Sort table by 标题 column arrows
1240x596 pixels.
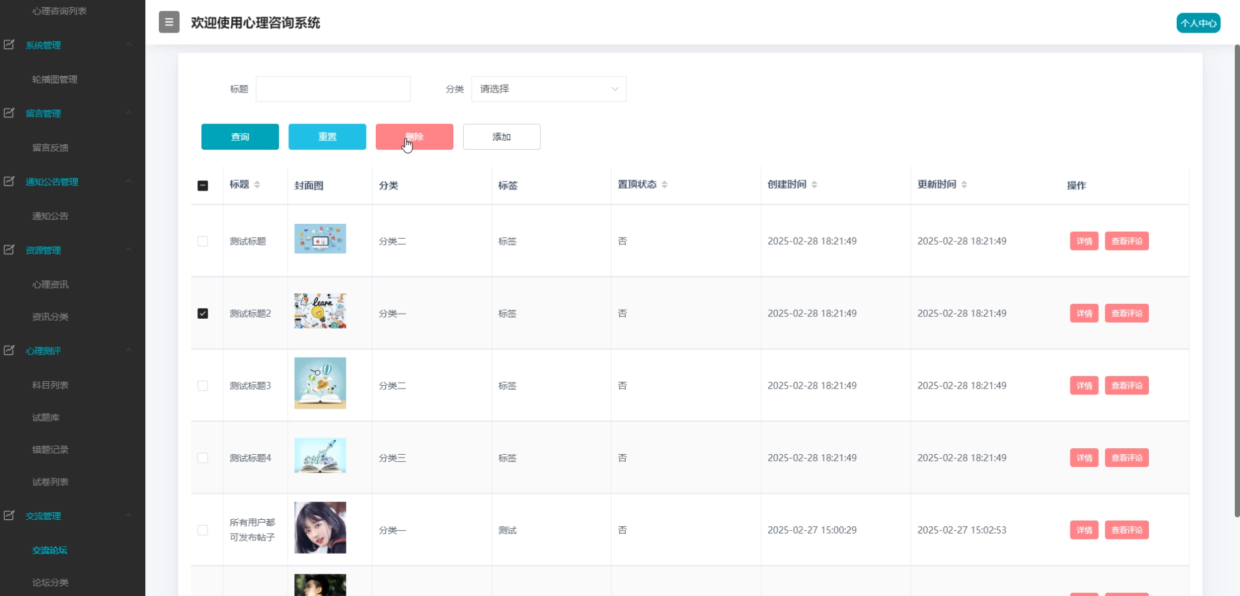pyautogui.click(x=257, y=185)
